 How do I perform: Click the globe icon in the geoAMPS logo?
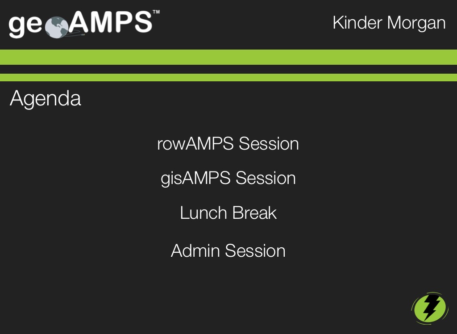[57, 26]
